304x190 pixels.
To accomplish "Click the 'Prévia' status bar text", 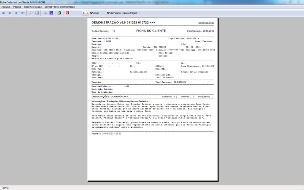I will pyautogui.click(x=5, y=188).
